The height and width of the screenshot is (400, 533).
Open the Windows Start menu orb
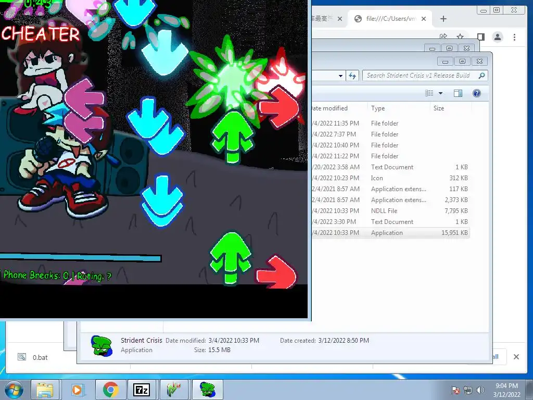(x=14, y=390)
